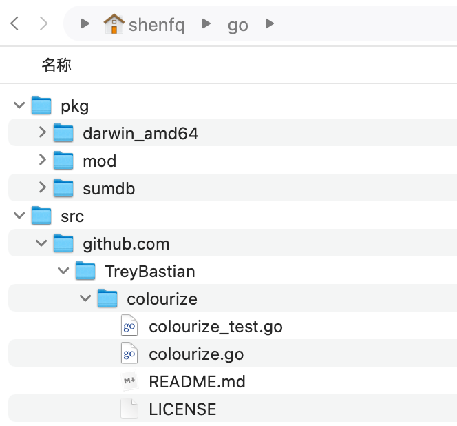The image size is (457, 426).
Task: Go back with the left arrow button
Action: (15, 24)
